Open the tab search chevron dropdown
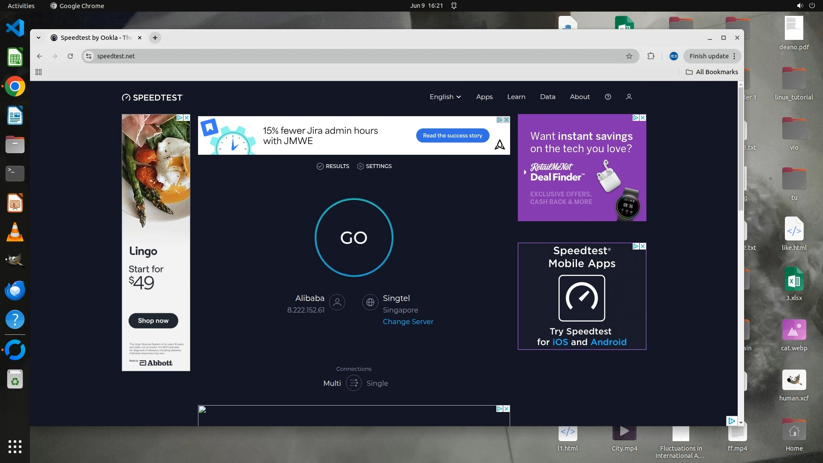The image size is (823, 463). [x=39, y=38]
